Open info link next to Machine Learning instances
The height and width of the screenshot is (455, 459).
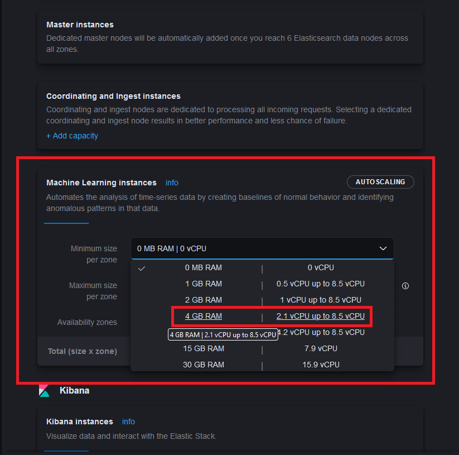pos(172,183)
